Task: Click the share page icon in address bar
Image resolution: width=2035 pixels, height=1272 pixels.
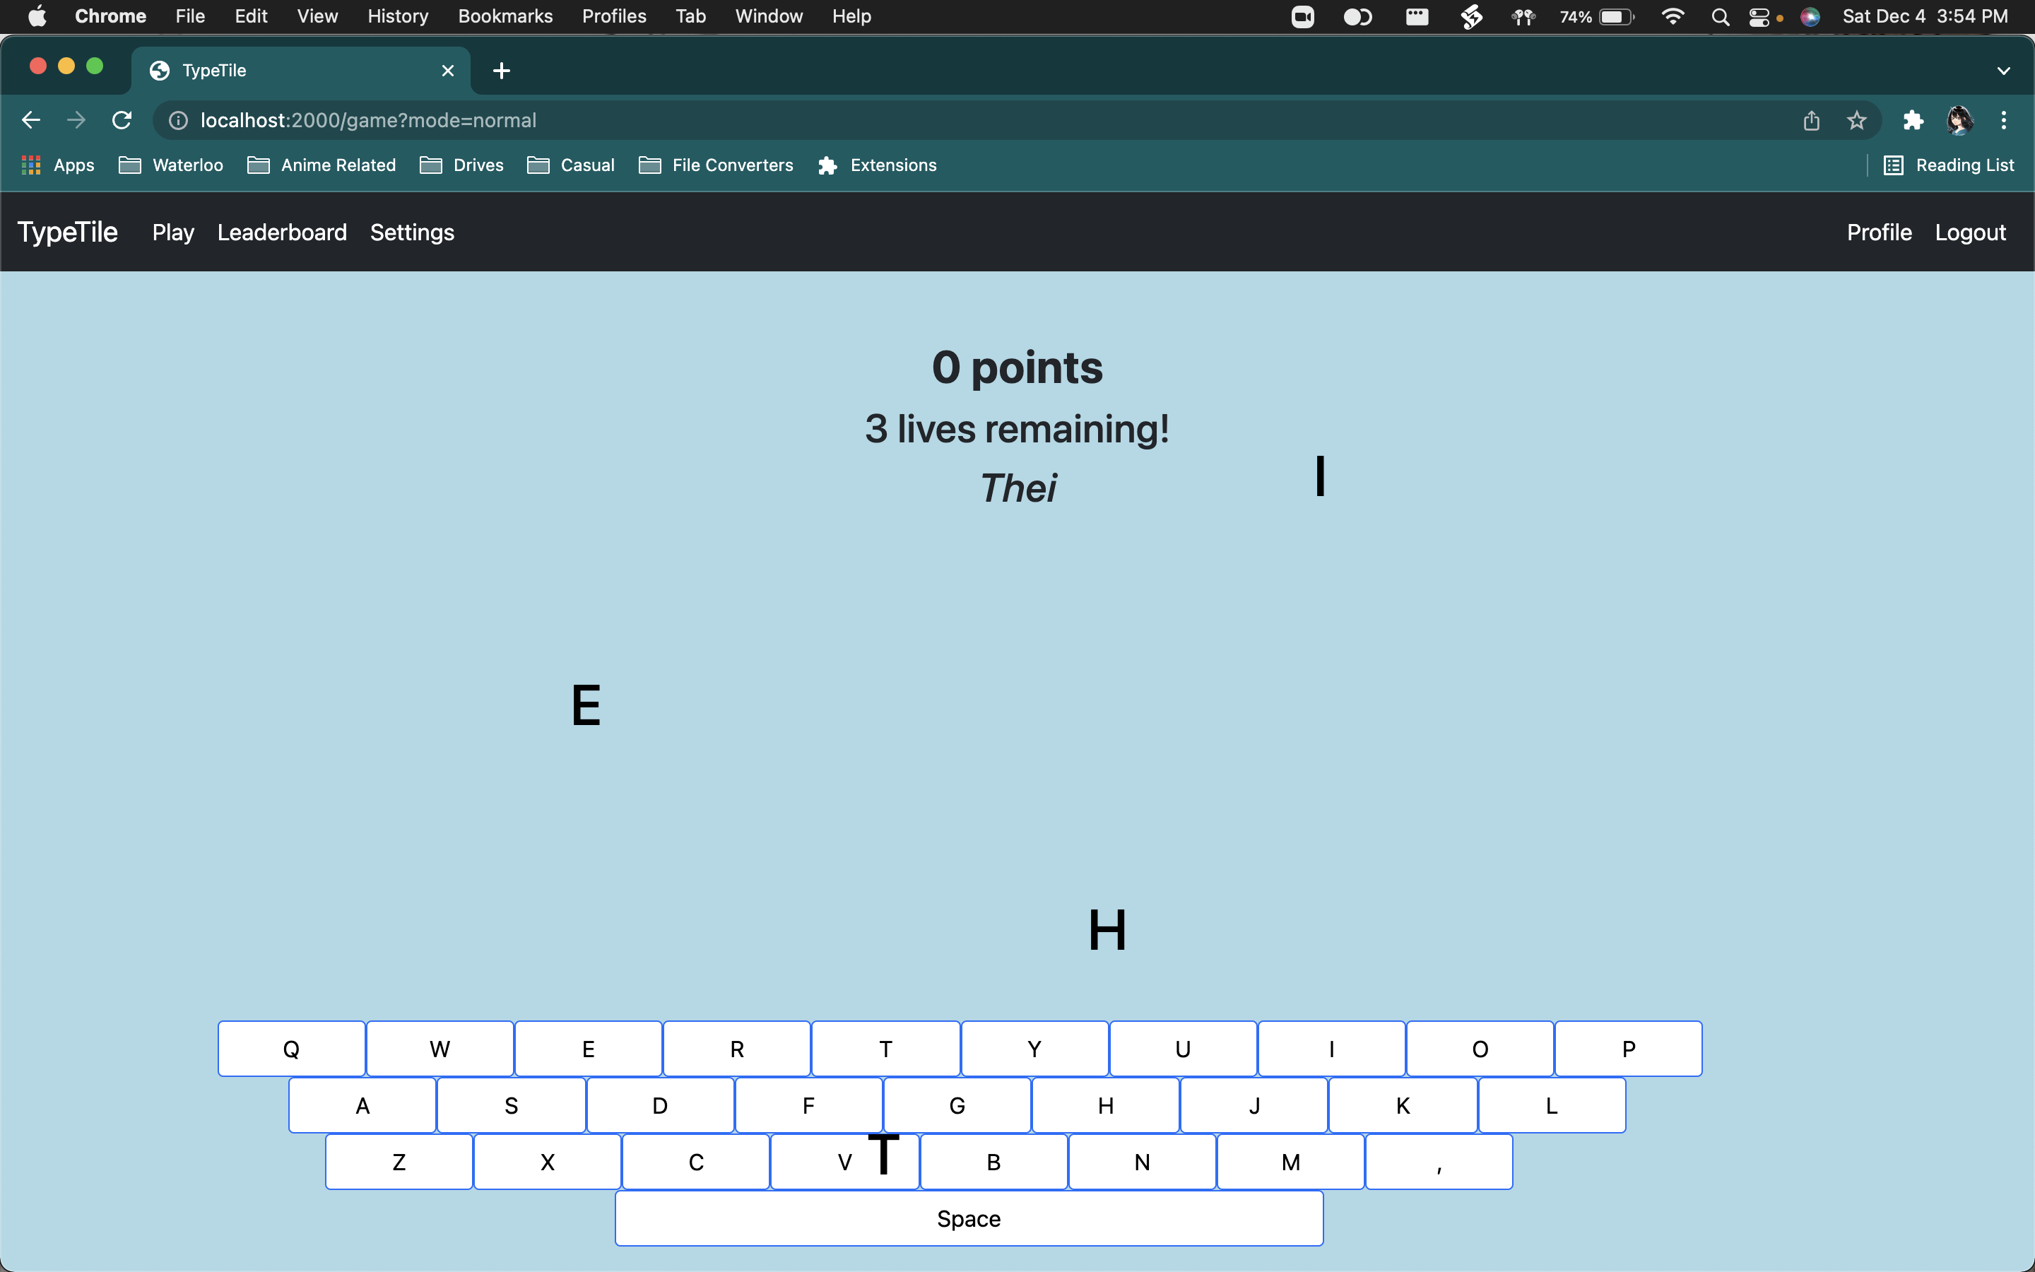Action: (x=1811, y=120)
